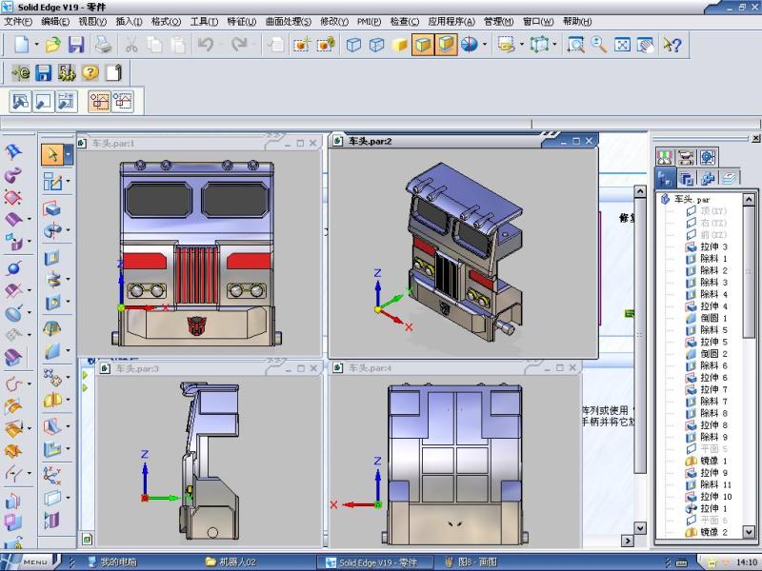Close the EdgeBar panel with the X
This screenshot has height=571, width=762.
tap(755, 138)
